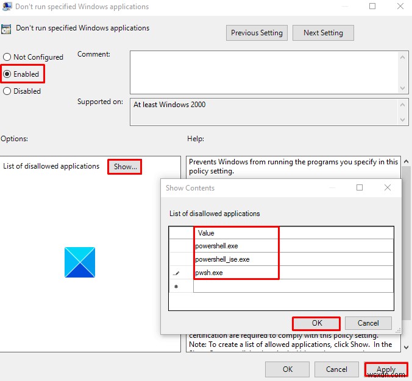Viewport: 412px width, 381px height.
Task: Select the powershell.exe value cell
Action: 294,246
